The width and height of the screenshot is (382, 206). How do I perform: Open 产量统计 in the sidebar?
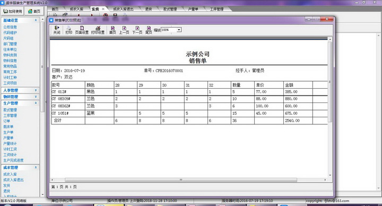(x=10, y=143)
